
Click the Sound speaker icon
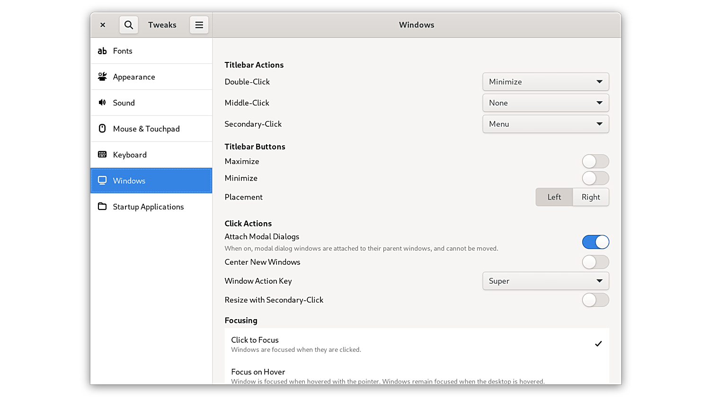[x=102, y=103]
